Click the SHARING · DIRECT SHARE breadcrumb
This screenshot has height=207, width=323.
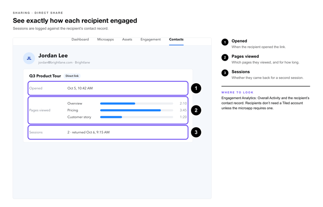click(38, 13)
